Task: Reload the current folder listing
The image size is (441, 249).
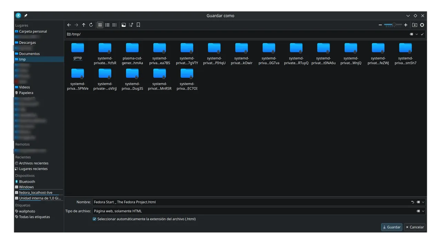Action: coord(91,25)
